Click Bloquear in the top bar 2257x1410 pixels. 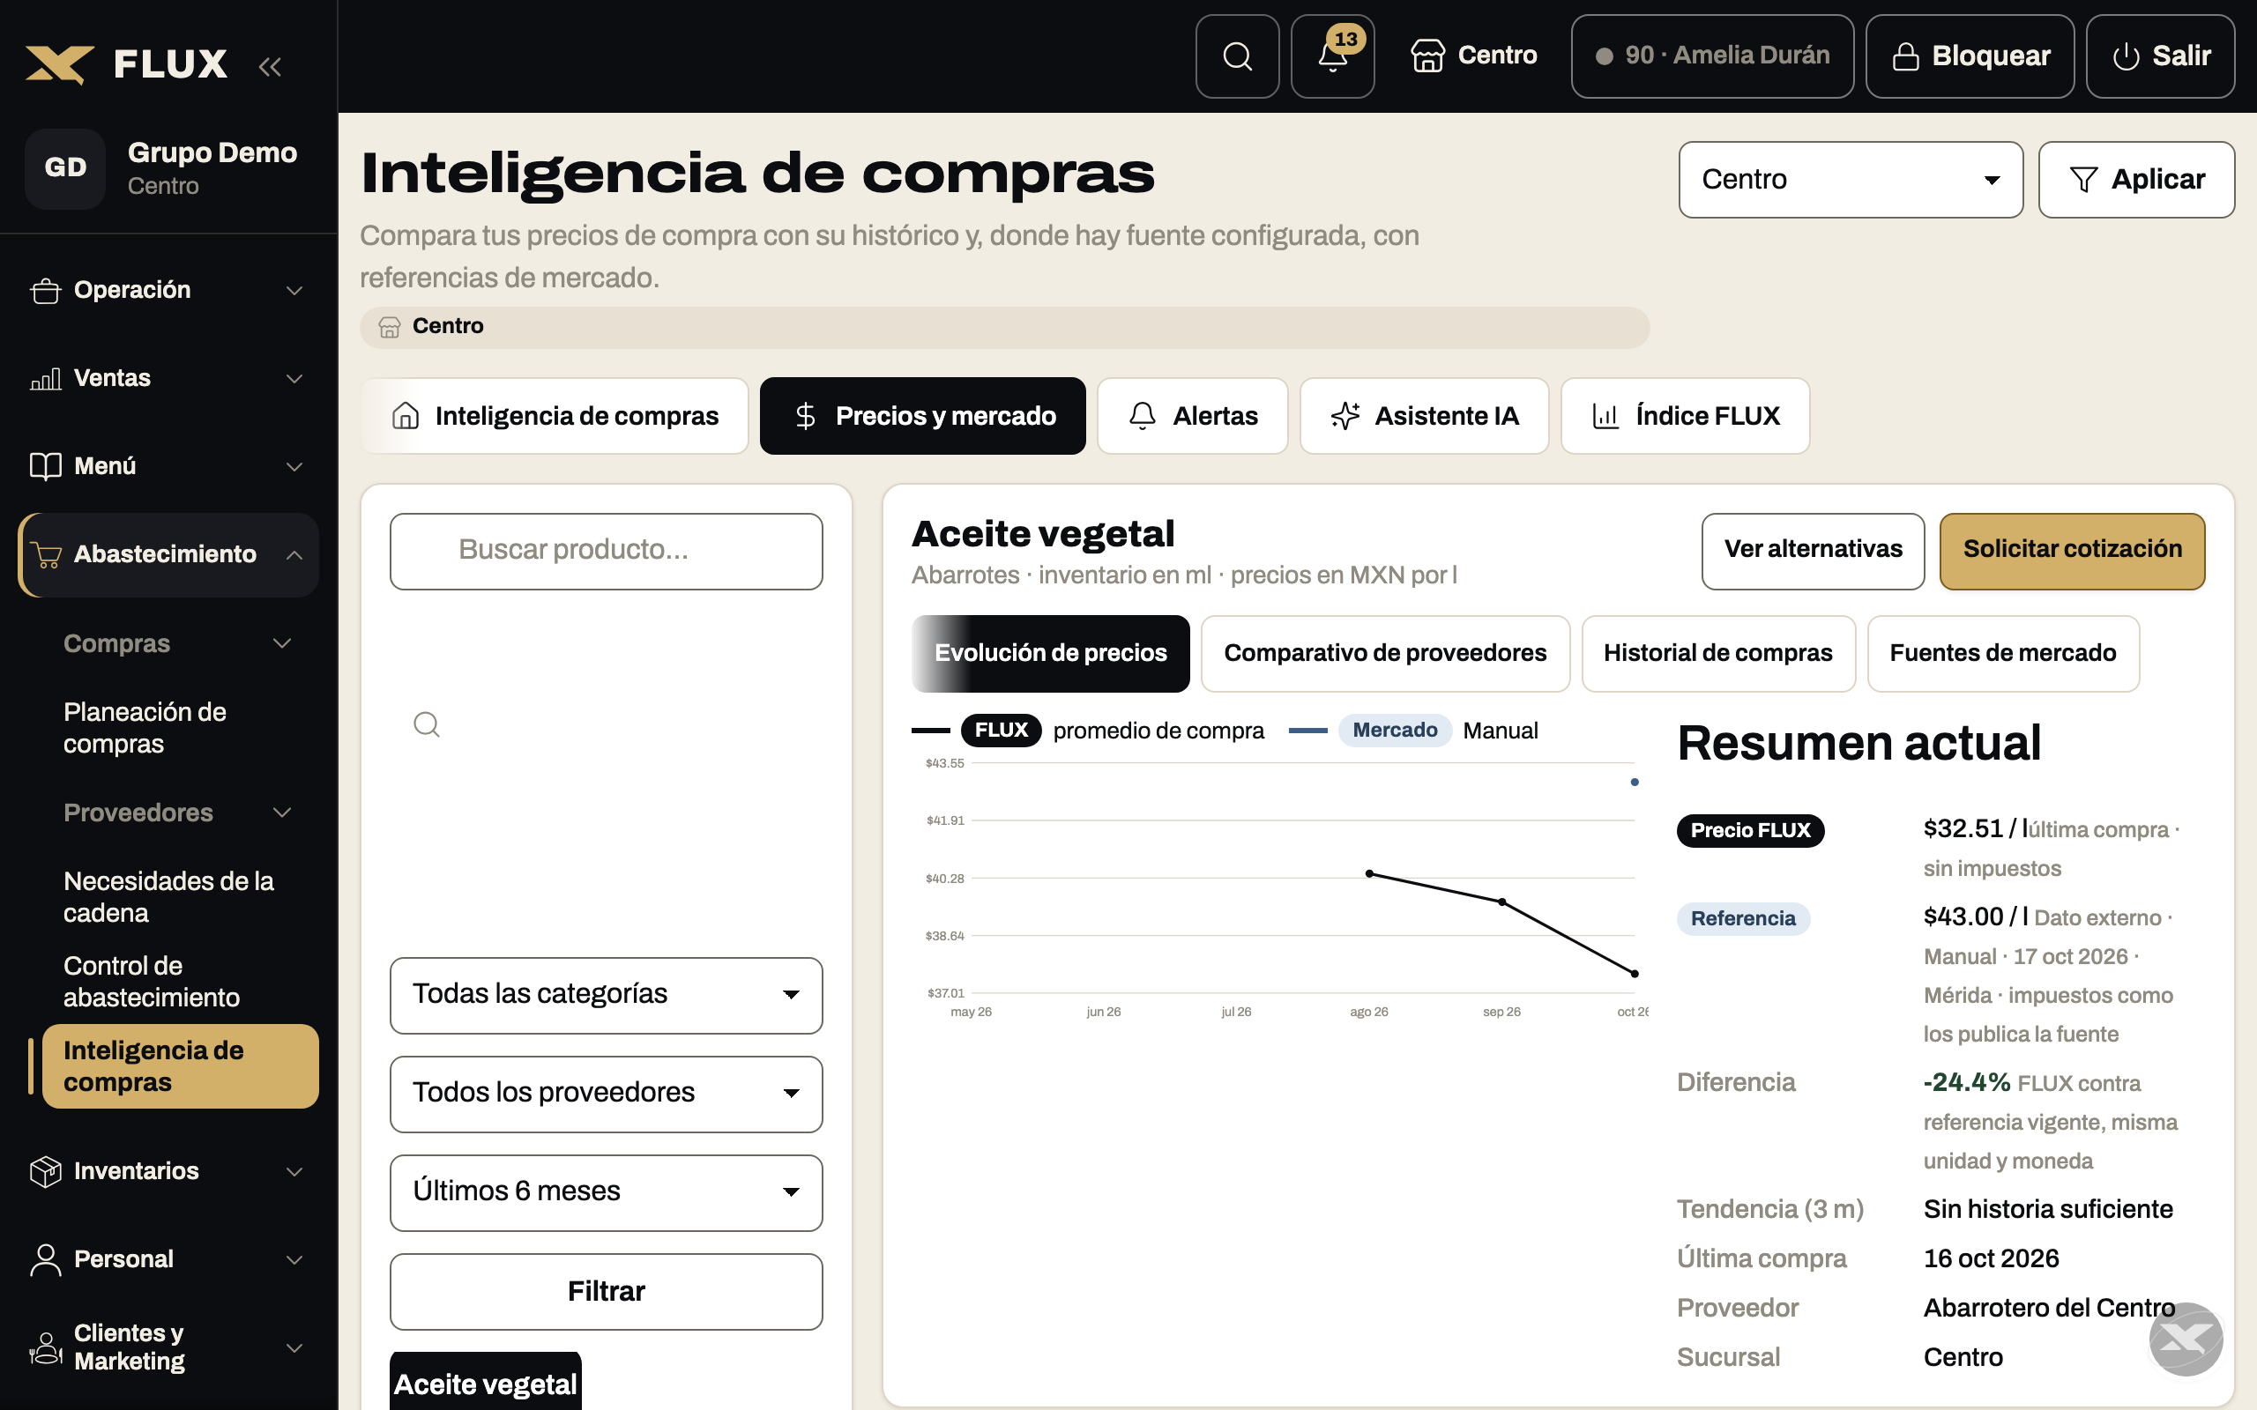(x=1970, y=56)
